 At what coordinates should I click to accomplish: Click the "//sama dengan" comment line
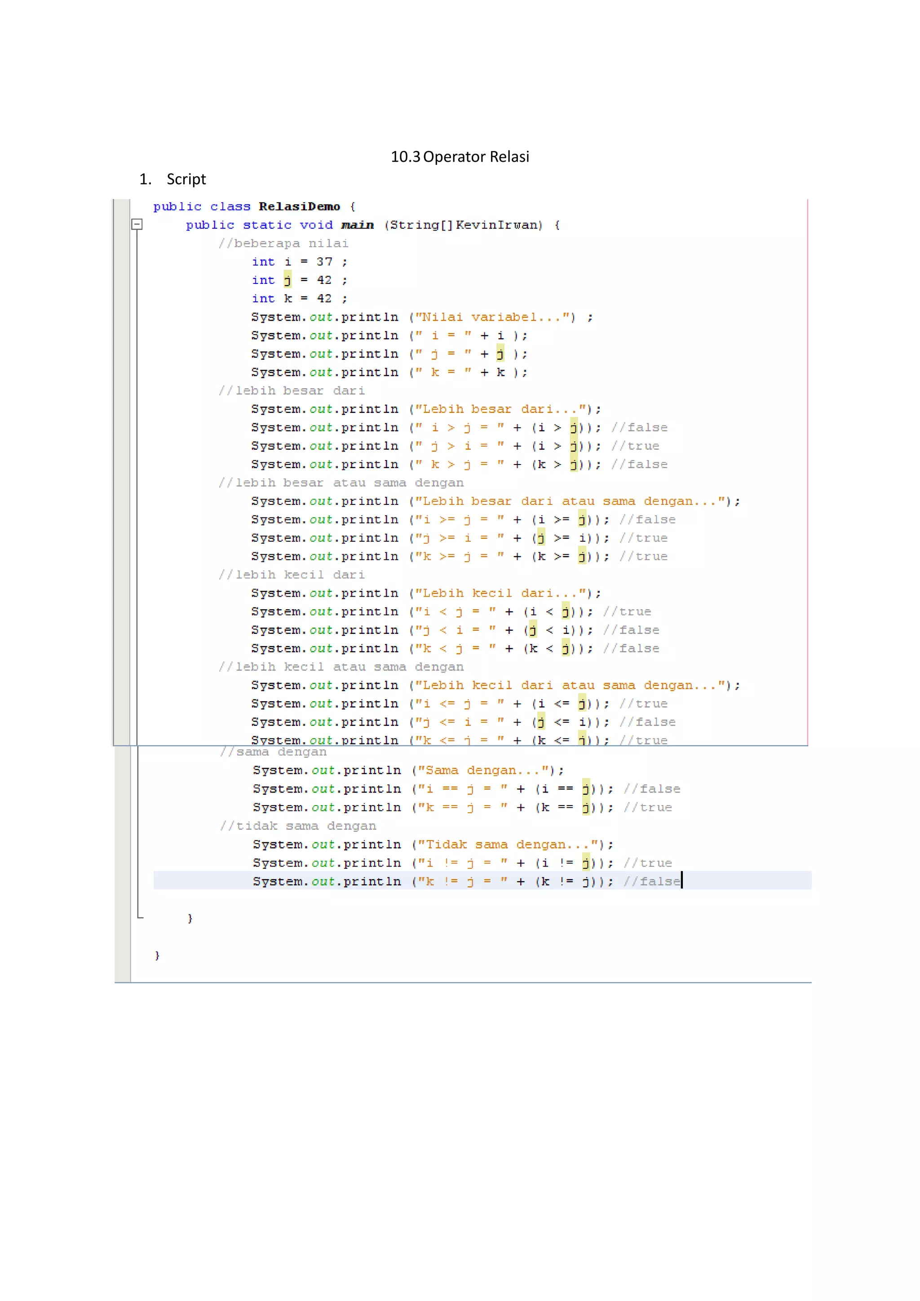(x=273, y=752)
